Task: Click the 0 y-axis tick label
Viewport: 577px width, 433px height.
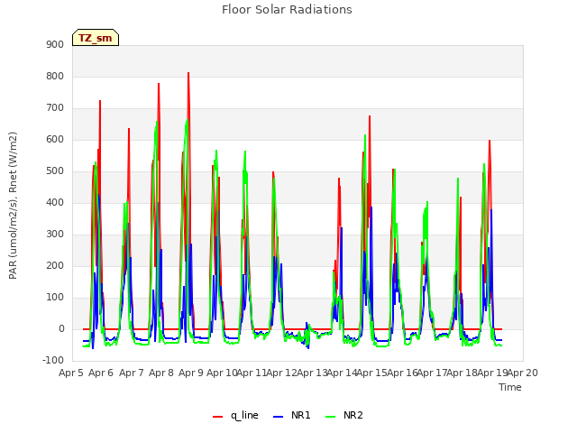Action: pyautogui.click(x=61, y=329)
